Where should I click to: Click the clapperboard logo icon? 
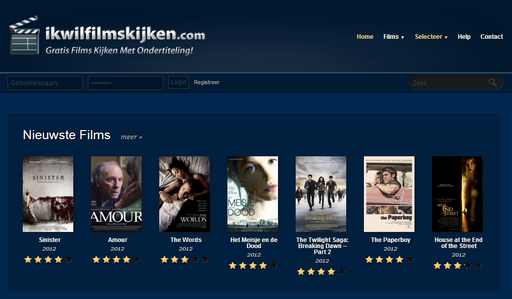(x=24, y=35)
